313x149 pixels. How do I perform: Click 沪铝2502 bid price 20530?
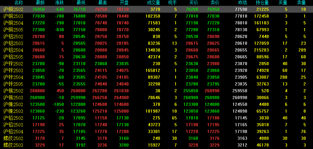tap(192, 36)
